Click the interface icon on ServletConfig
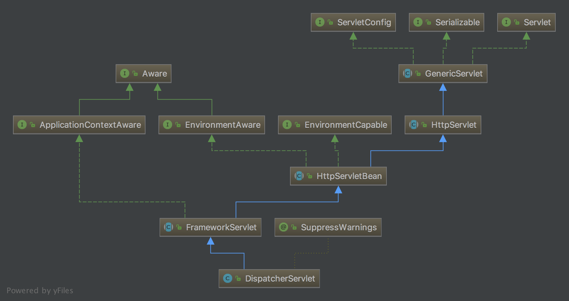Image resolution: width=569 pixels, height=301 pixels. point(320,22)
